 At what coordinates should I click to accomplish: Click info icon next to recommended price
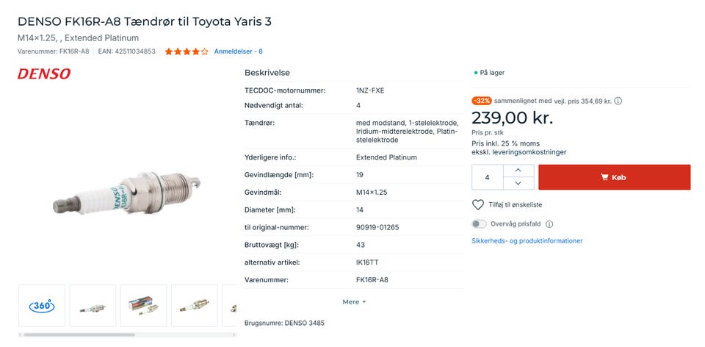coord(618,101)
